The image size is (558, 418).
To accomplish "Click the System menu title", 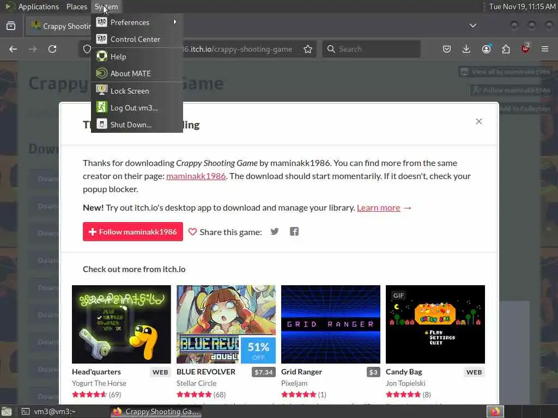I will (106, 7).
